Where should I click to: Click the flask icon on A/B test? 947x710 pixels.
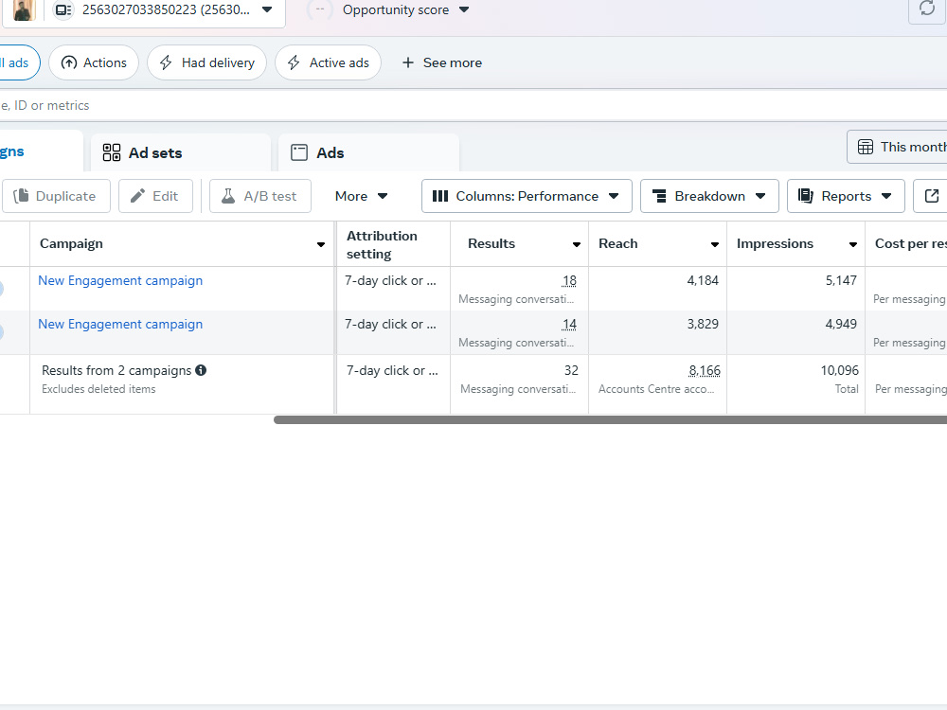click(227, 196)
